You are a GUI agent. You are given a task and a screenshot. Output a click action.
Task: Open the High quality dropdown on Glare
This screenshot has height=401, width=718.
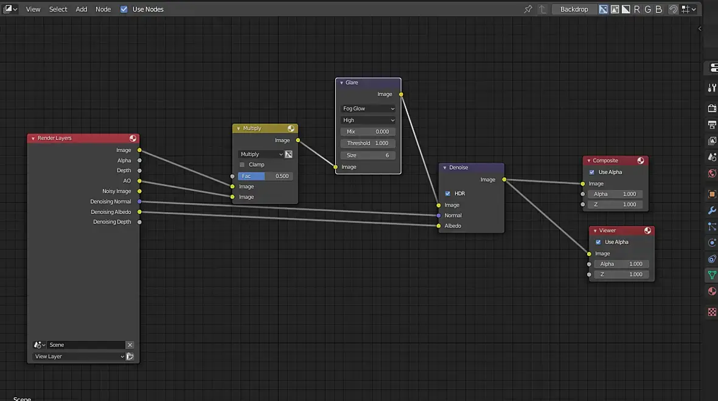pyautogui.click(x=368, y=120)
